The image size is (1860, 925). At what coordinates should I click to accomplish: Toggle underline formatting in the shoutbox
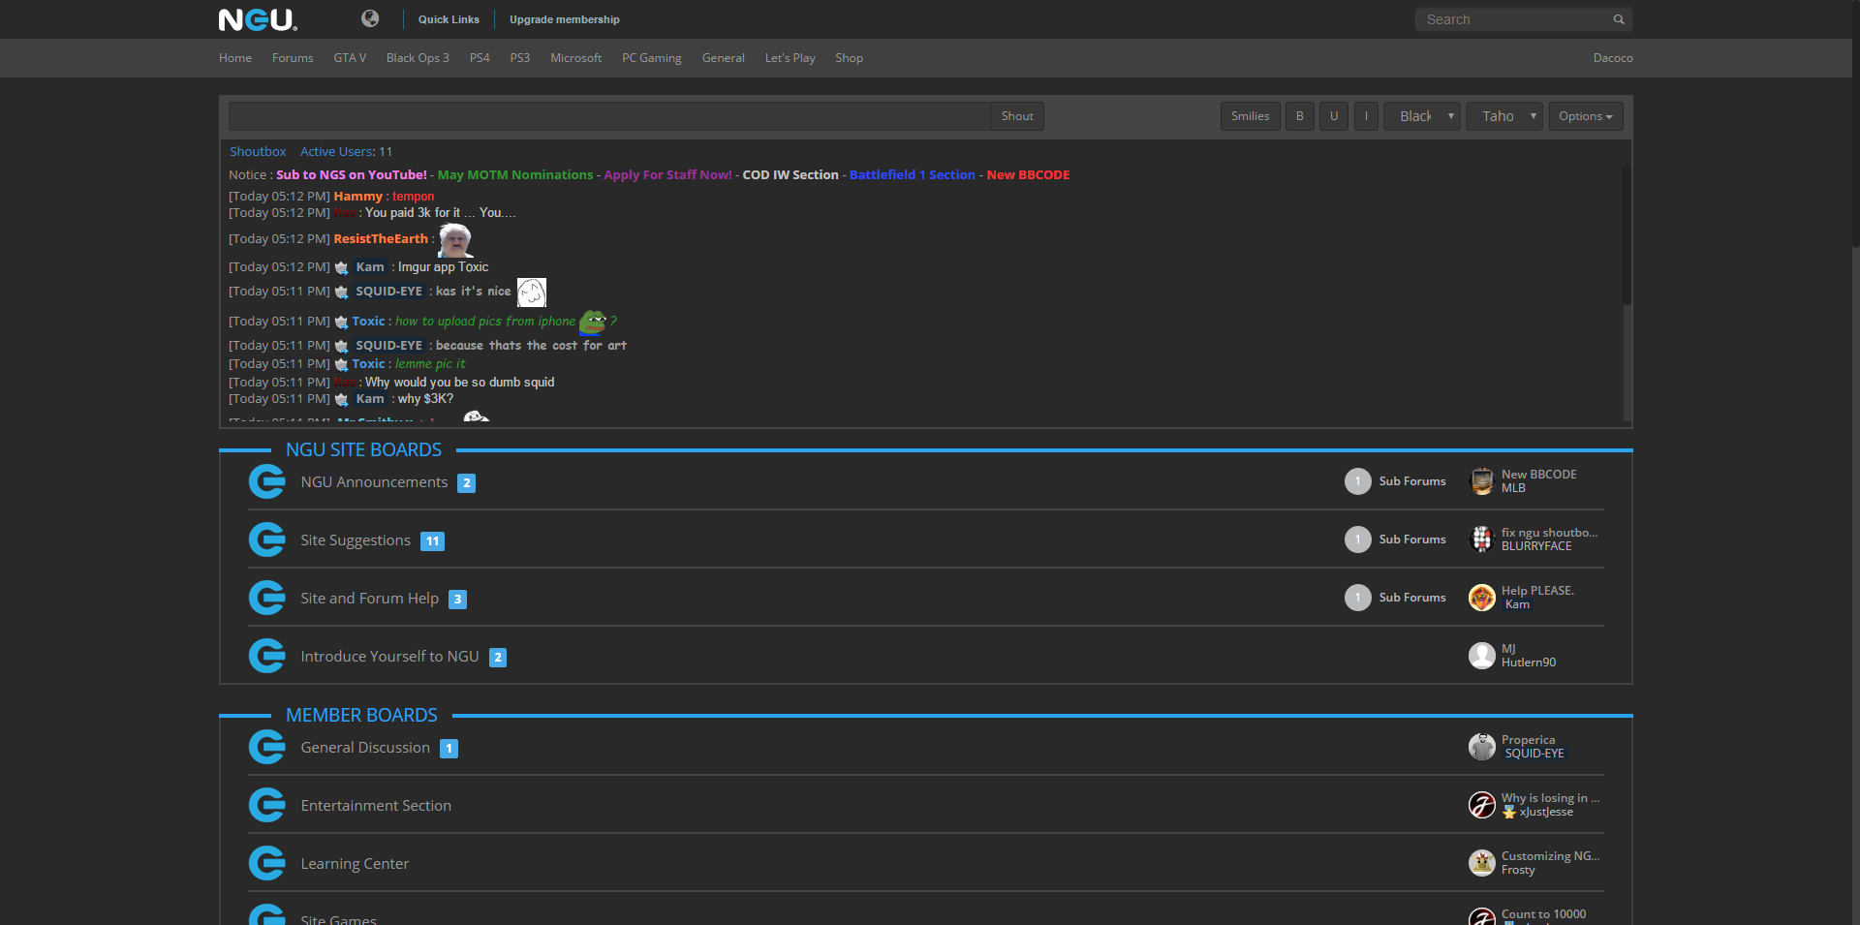tap(1333, 116)
